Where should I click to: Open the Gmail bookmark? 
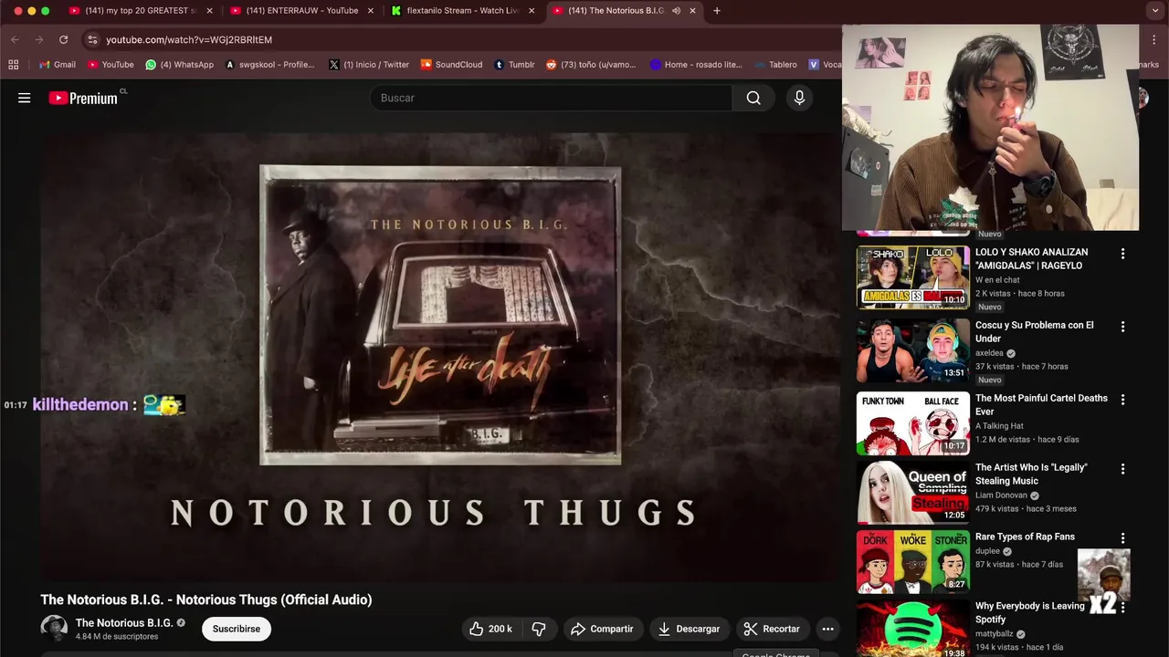(58, 65)
